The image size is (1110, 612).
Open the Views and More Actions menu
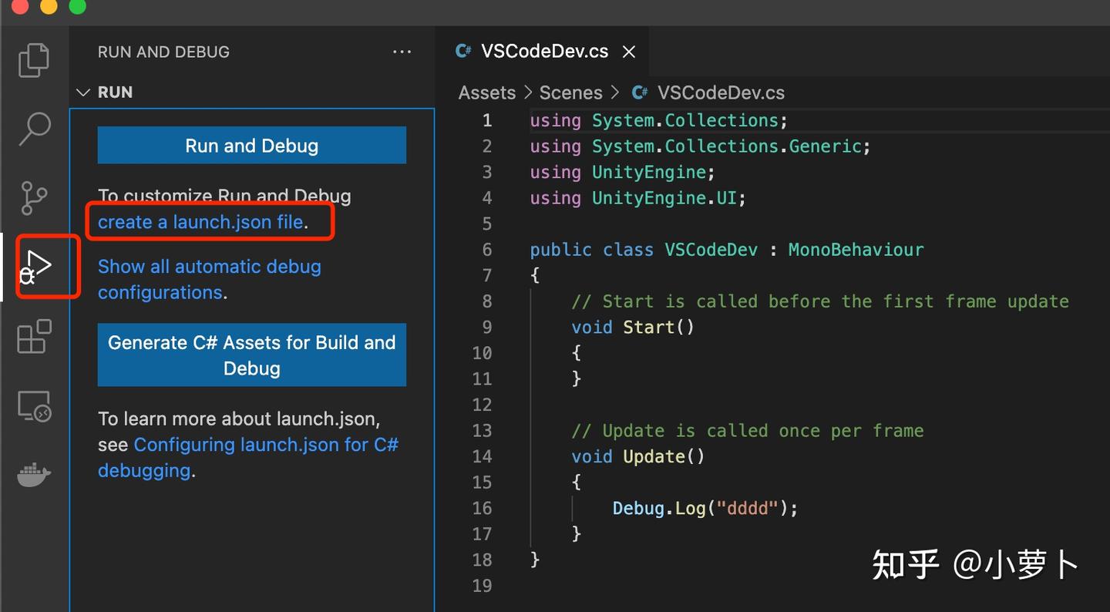[402, 51]
